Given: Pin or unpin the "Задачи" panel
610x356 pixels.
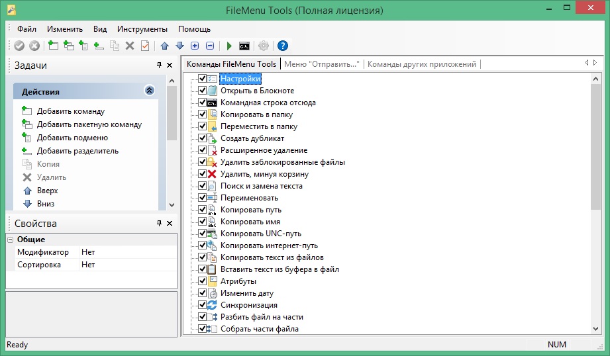Looking at the screenshot, I should [x=159, y=66].
